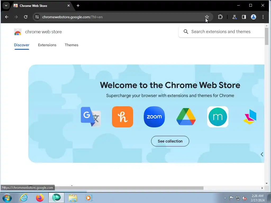The width and height of the screenshot is (271, 203).
Task: Open the Chrome three-dot menu
Action: pyautogui.click(x=263, y=17)
